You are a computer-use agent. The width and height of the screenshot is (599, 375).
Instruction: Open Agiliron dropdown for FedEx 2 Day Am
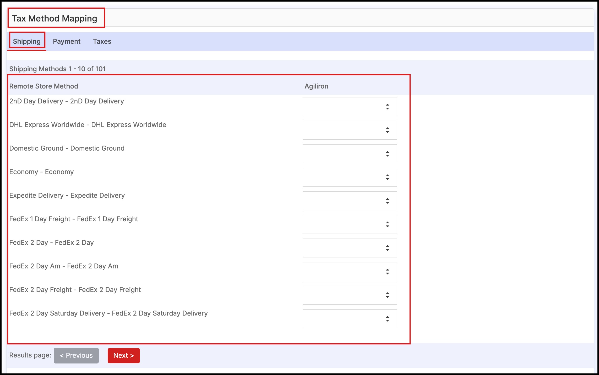click(350, 272)
